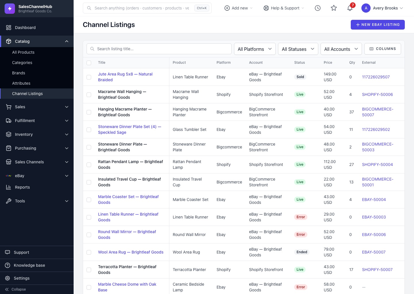
Task: Toggle the select-all header checkbox
Action: click(x=89, y=63)
